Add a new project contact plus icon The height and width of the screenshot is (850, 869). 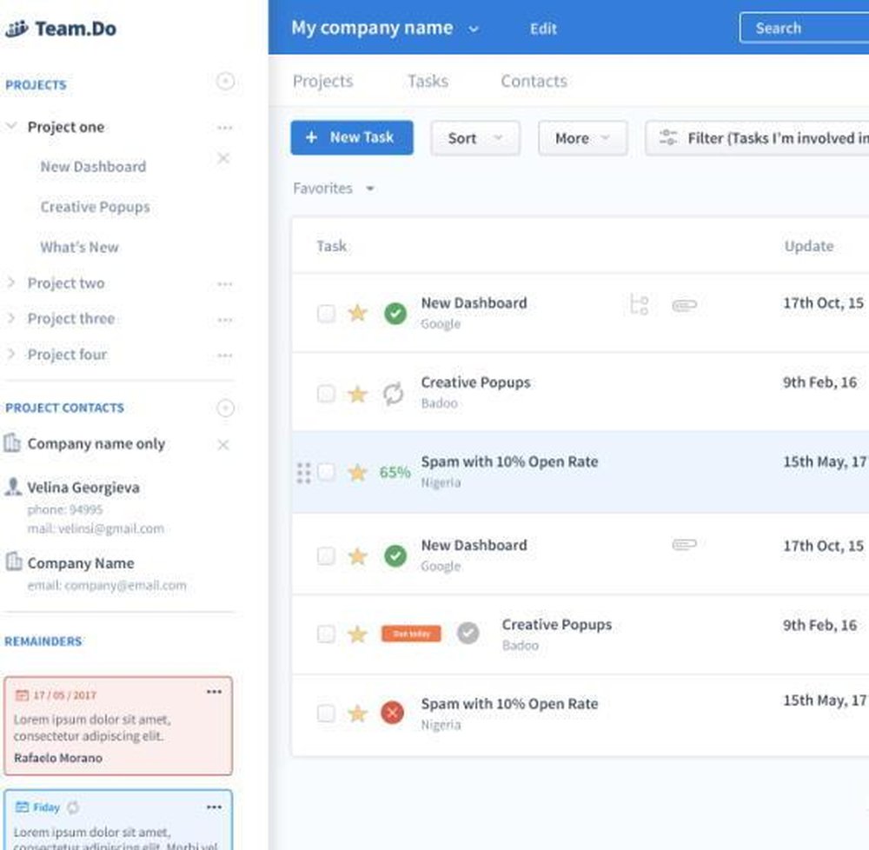click(225, 408)
